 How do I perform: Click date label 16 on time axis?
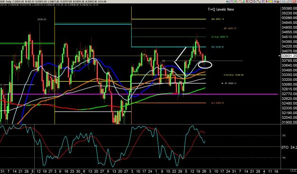(x=66, y=171)
